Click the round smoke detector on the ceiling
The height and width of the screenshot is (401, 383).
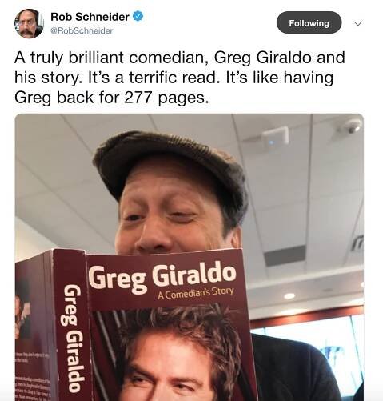351,126
